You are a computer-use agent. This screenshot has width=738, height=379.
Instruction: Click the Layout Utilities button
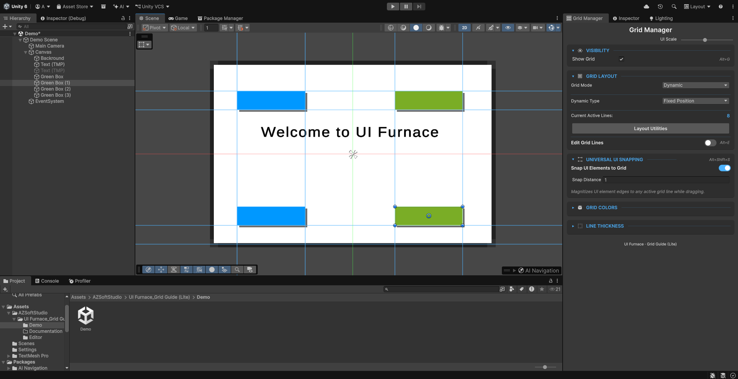[650, 129]
